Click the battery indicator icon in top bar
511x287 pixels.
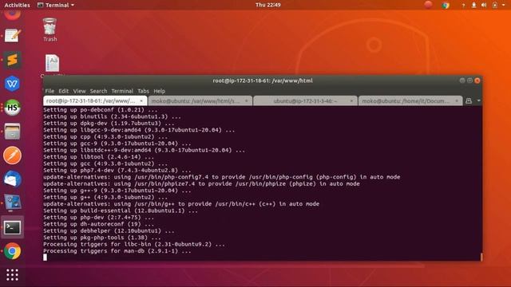pos(495,5)
